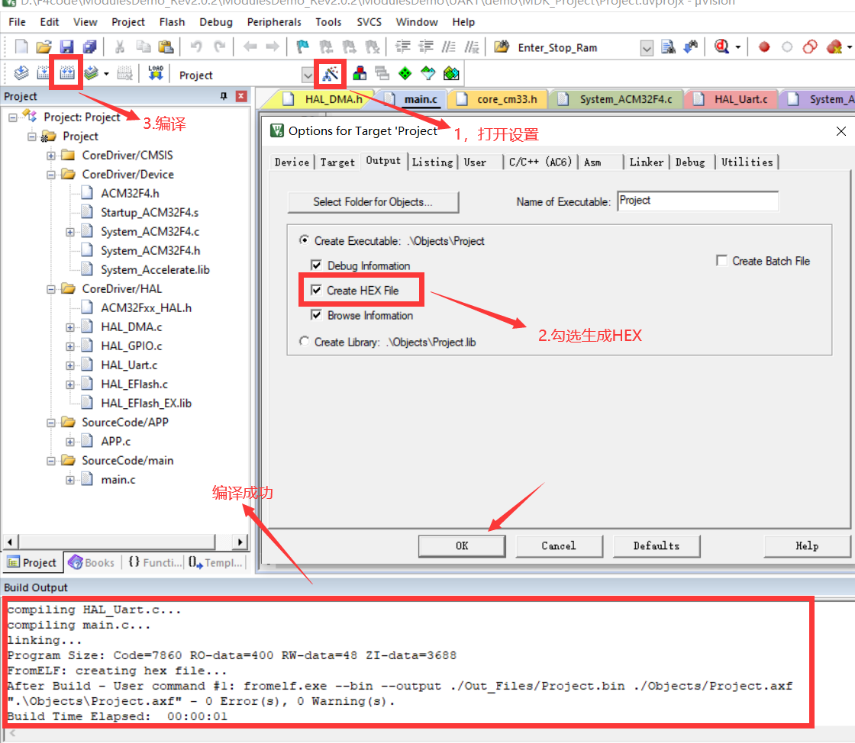Click the Rebuild all target files icon
The image size is (855, 743).
[x=66, y=74]
